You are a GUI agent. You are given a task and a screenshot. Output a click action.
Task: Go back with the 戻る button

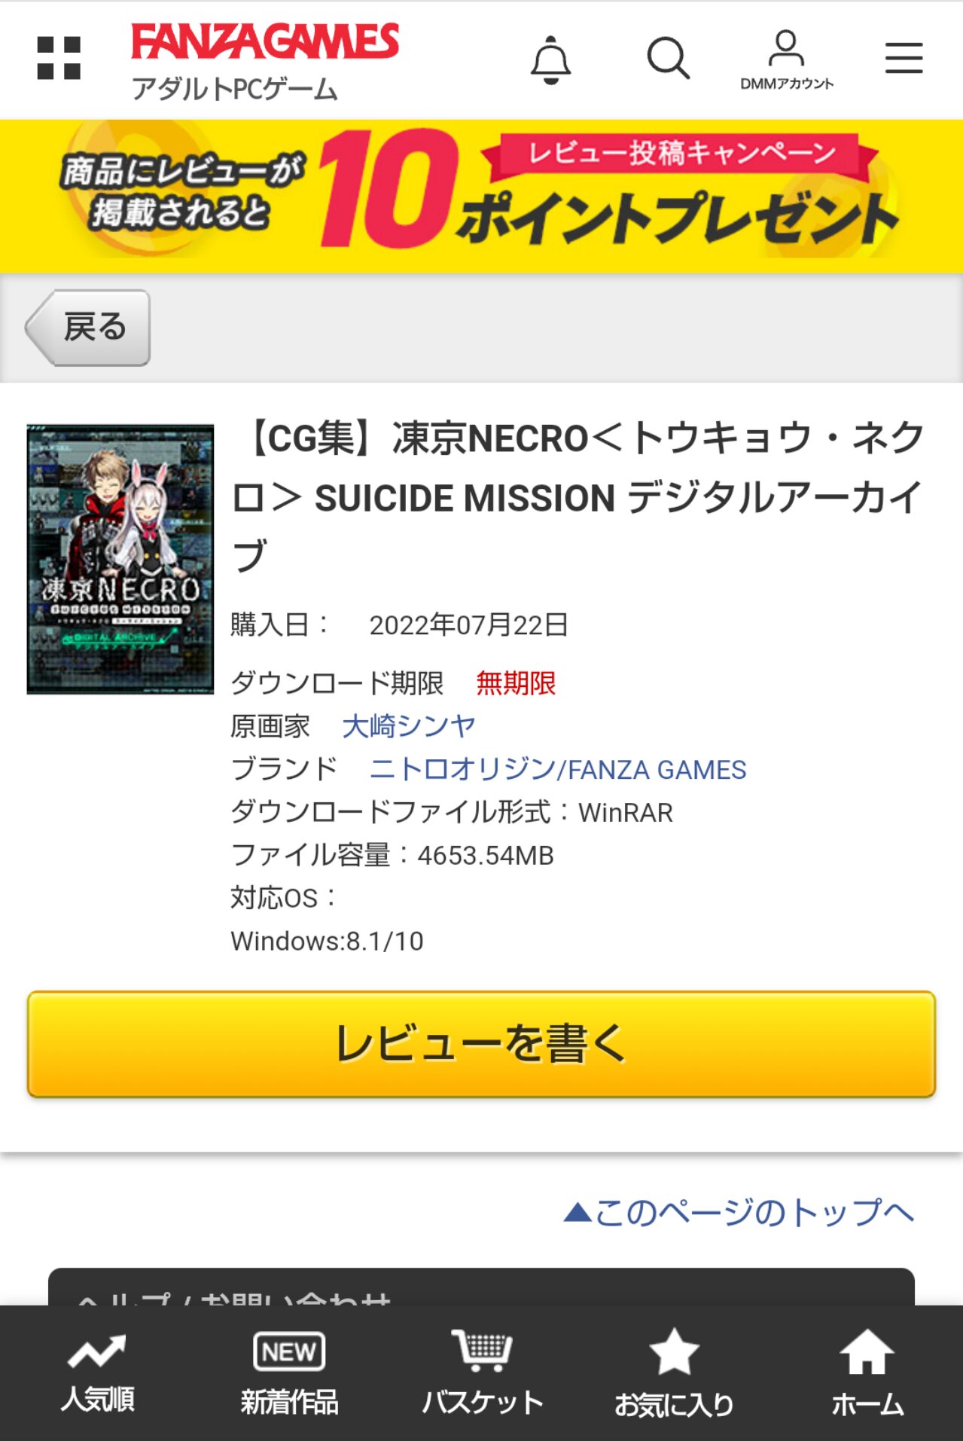tap(88, 328)
